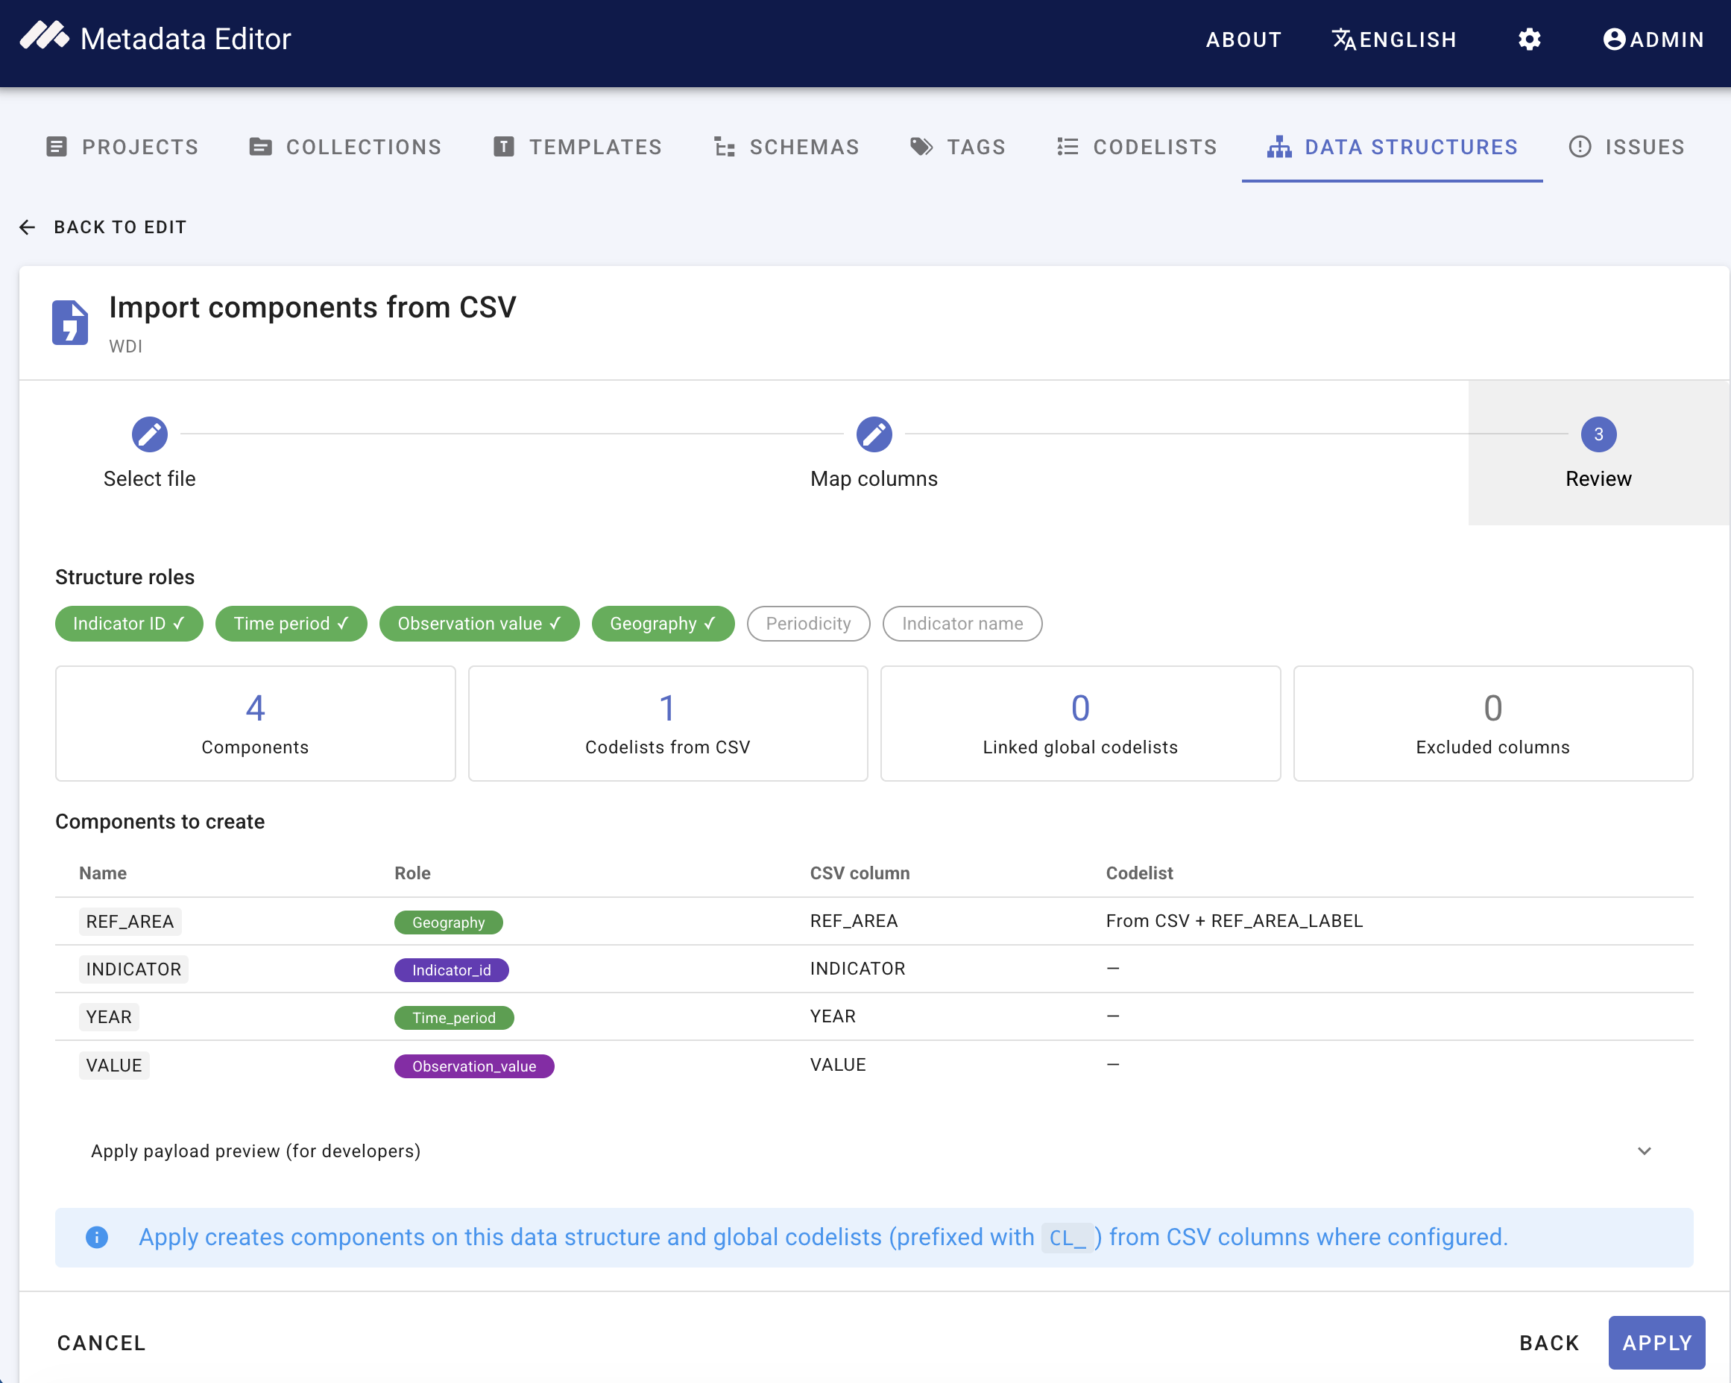Viewport: 1731px width, 1383px height.
Task: Expand the Apply payload preview chevron
Action: [x=1644, y=1151]
